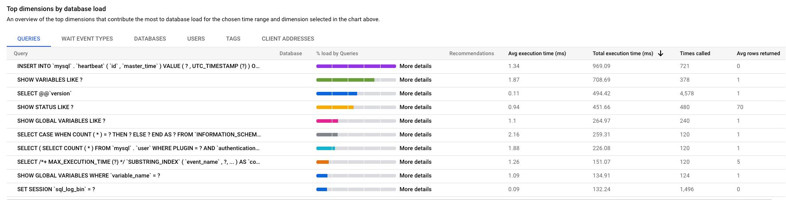
Task: Select the SELECT CASE WHEN COUNT query row
Action: [x=139, y=135]
